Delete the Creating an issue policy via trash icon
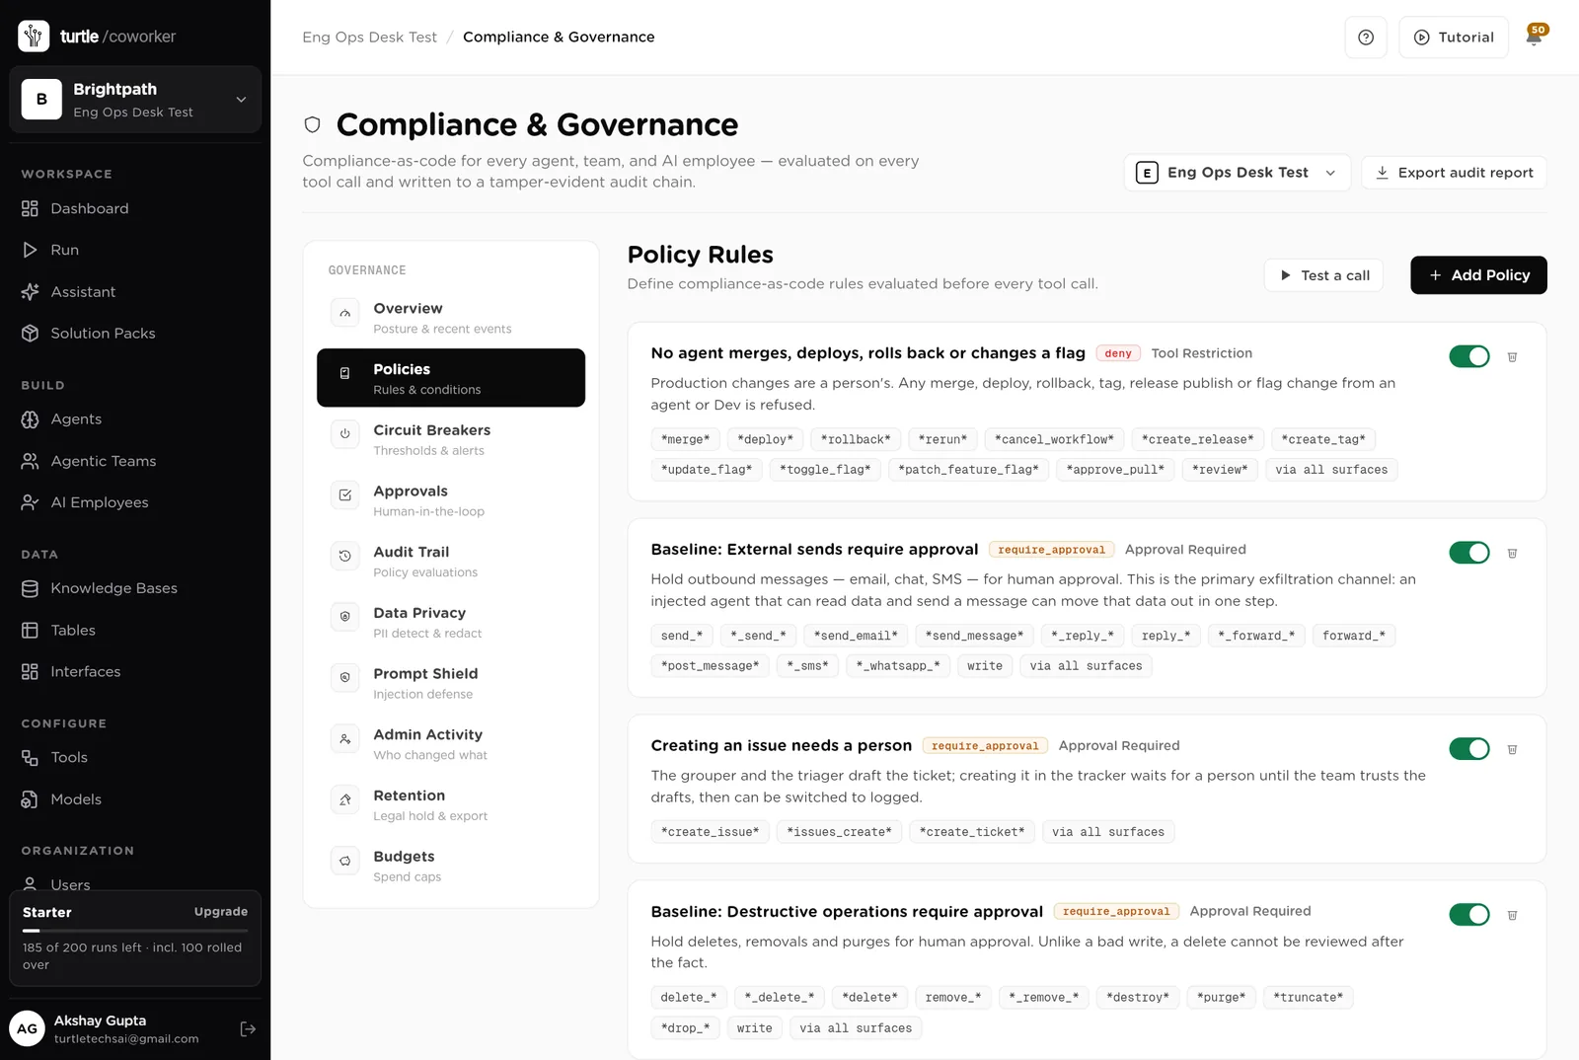The height and width of the screenshot is (1060, 1579). 1512,750
